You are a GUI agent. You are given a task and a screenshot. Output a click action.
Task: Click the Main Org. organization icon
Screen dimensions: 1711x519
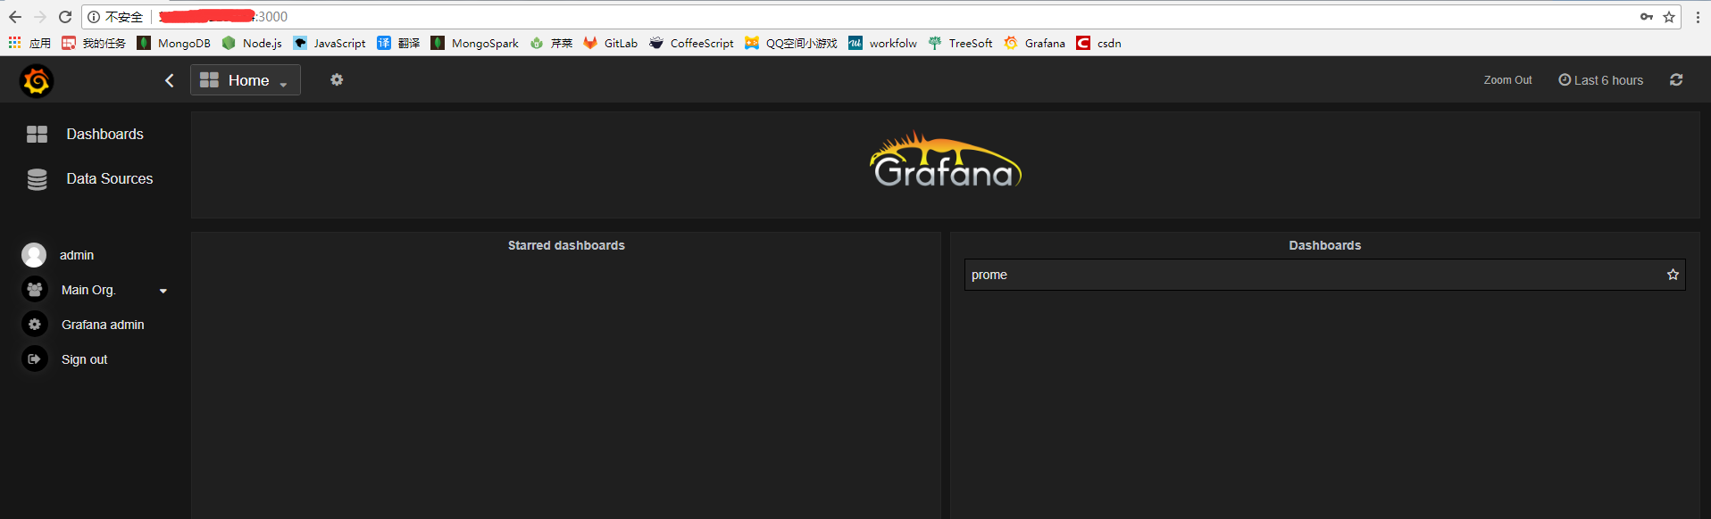[35, 289]
